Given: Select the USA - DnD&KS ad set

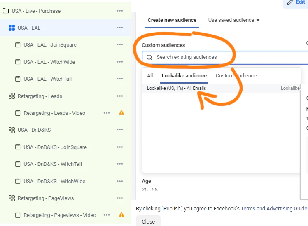Looking at the screenshot, I should (x=34, y=130).
